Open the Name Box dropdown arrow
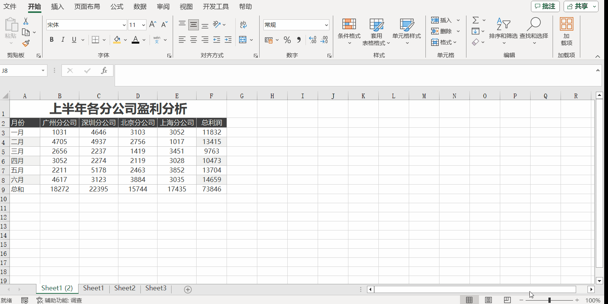Image resolution: width=608 pixels, height=304 pixels. tap(43, 71)
